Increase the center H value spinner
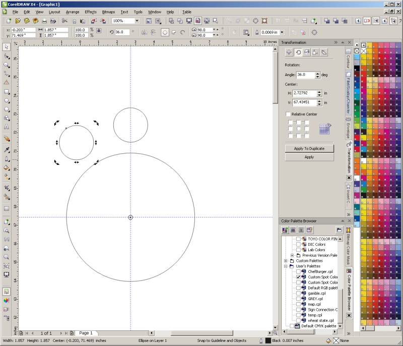Image resolution: width=403 pixels, height=346 pixels. 319,92
